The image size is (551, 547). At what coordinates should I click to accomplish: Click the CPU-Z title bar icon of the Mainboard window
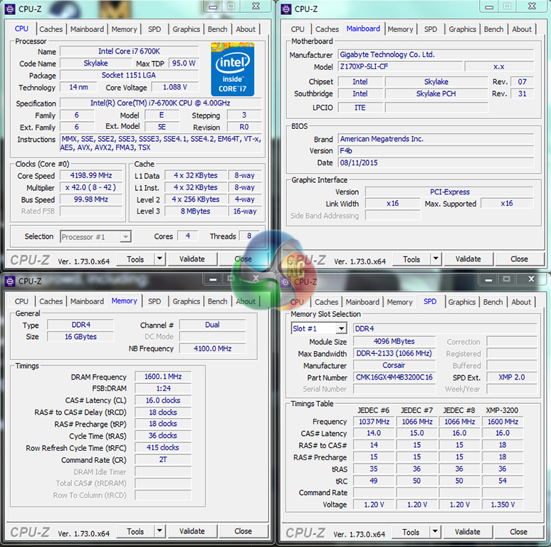[x=286, y=9]
